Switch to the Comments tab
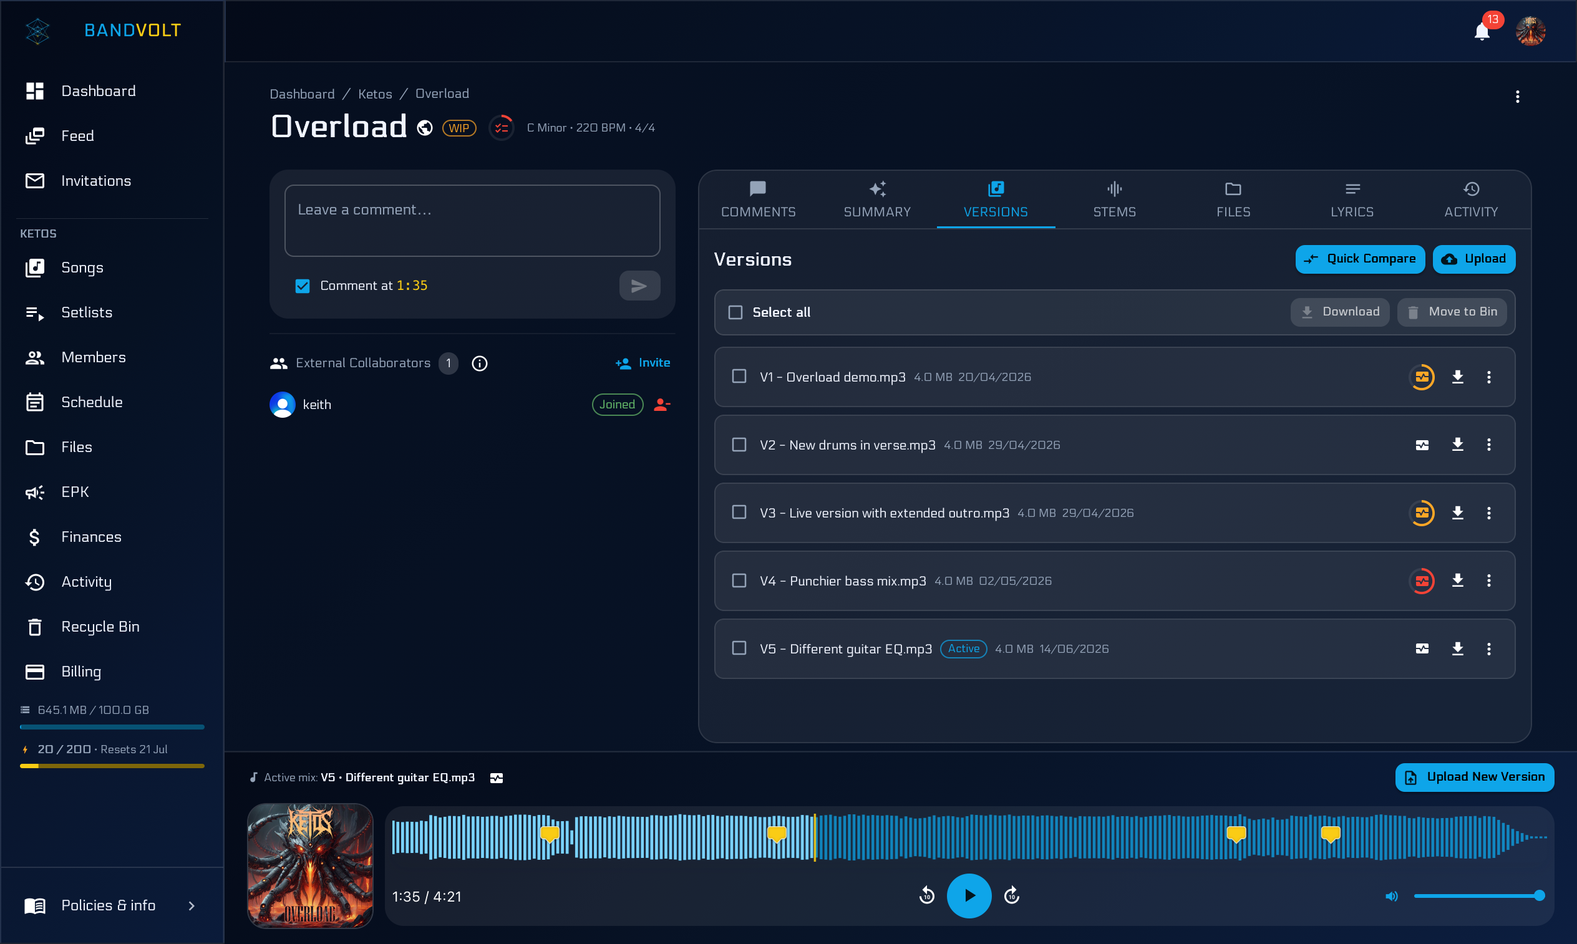The width and height of the screenshot is (1577, 944). click(x=758, y=200)
